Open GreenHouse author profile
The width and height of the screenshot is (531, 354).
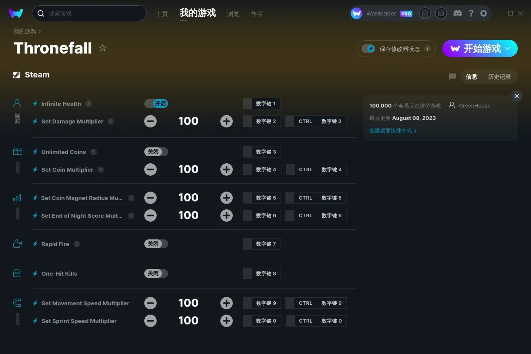tap(469, 106)
